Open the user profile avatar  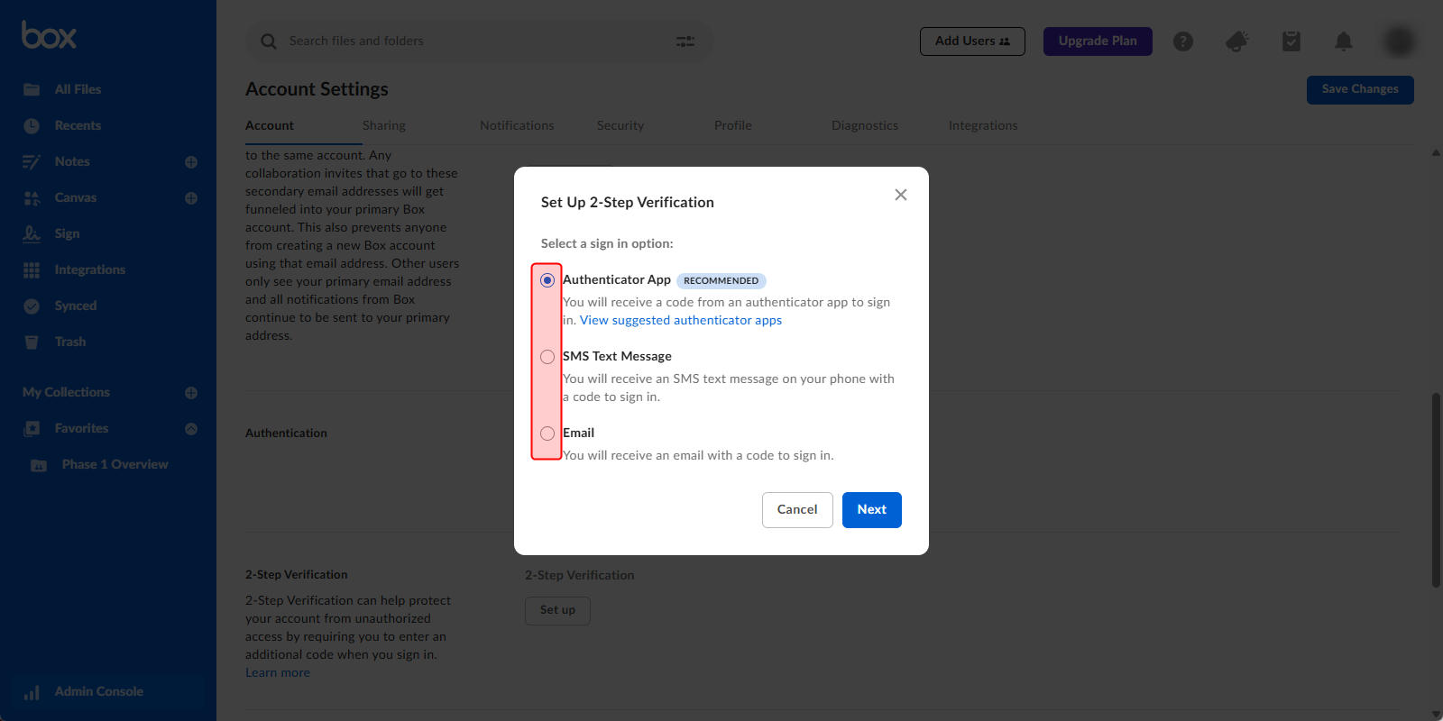coord(1399,41)
